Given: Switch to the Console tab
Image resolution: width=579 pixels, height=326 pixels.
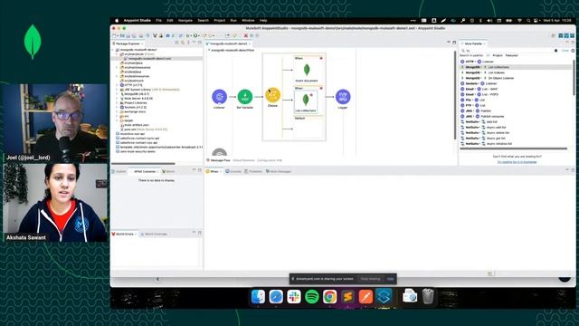Looking at the screenshot, I should (x=233, y=171).
